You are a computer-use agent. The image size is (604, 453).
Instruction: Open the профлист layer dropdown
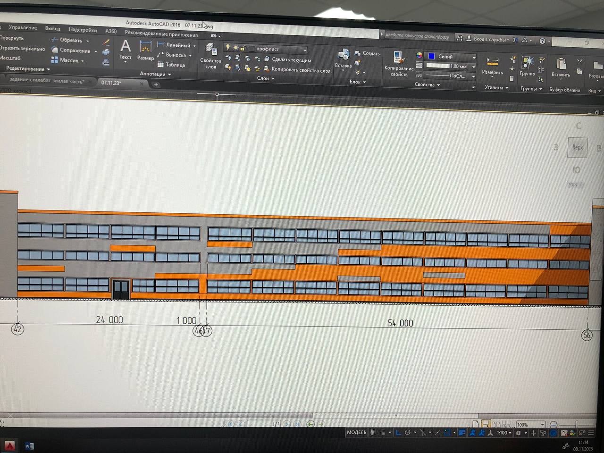[304, 50]
